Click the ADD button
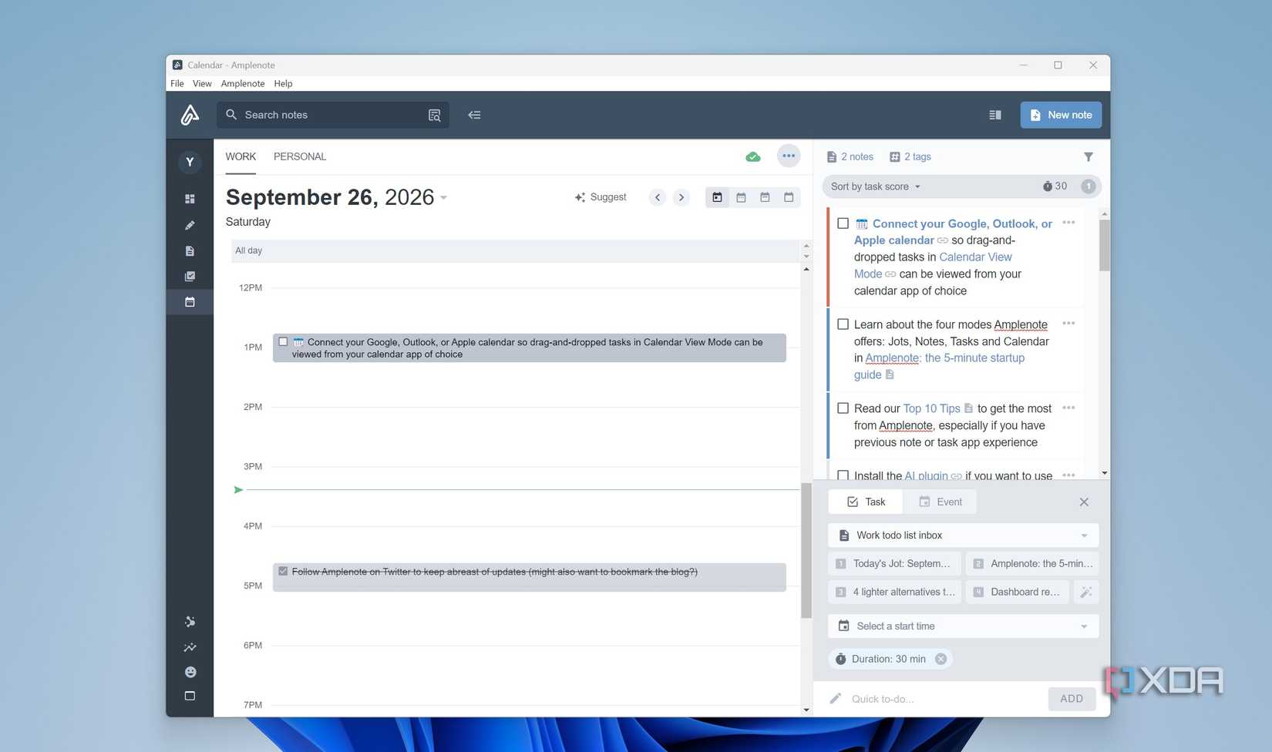The width and height of the screenshot is (1272, 752). point(1072,699)
